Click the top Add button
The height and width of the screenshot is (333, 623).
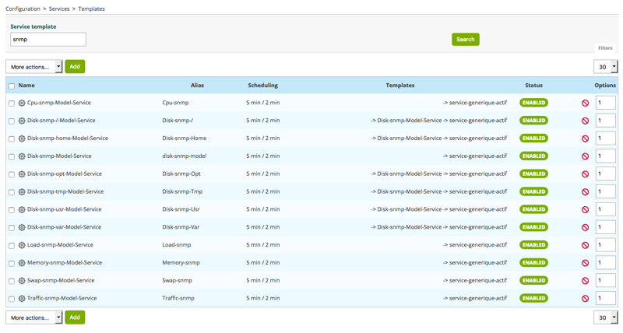pyautogui.click(x=75, y=67)
